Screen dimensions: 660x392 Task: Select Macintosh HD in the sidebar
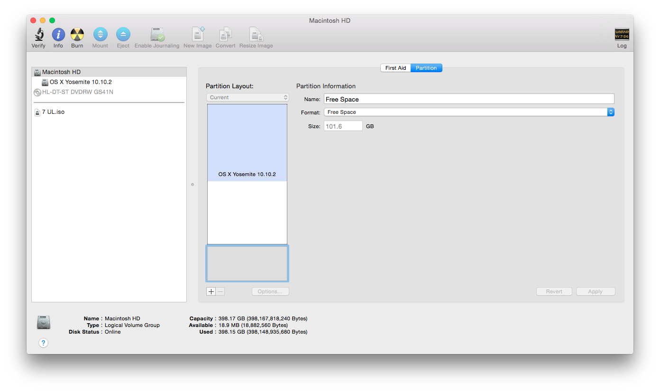coord(109,72)
